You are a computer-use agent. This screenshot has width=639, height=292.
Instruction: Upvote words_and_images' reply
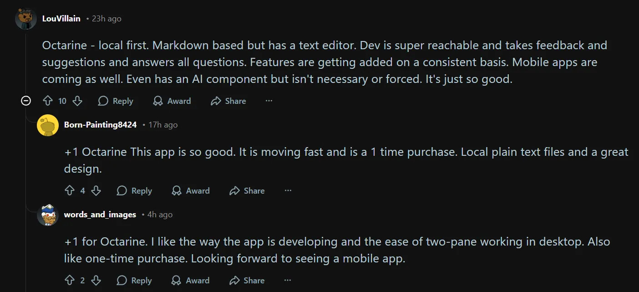(x=69, y=281)
